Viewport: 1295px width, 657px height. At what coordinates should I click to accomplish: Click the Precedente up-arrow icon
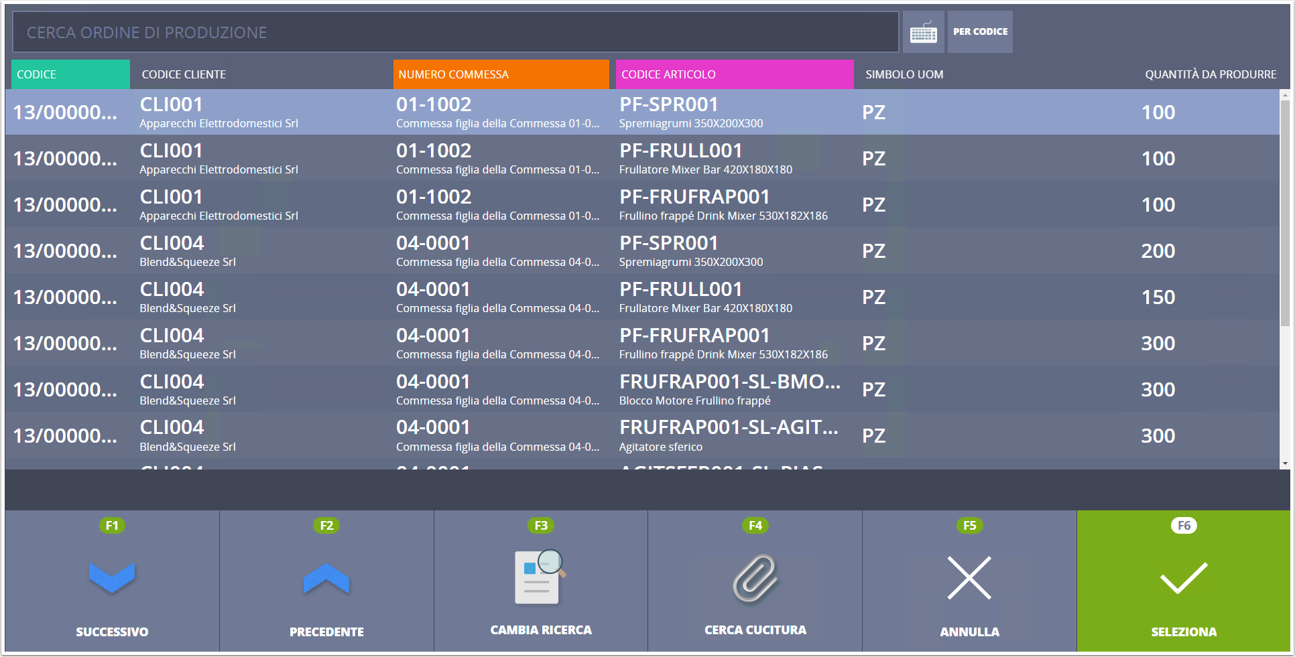tap(326, 578)
